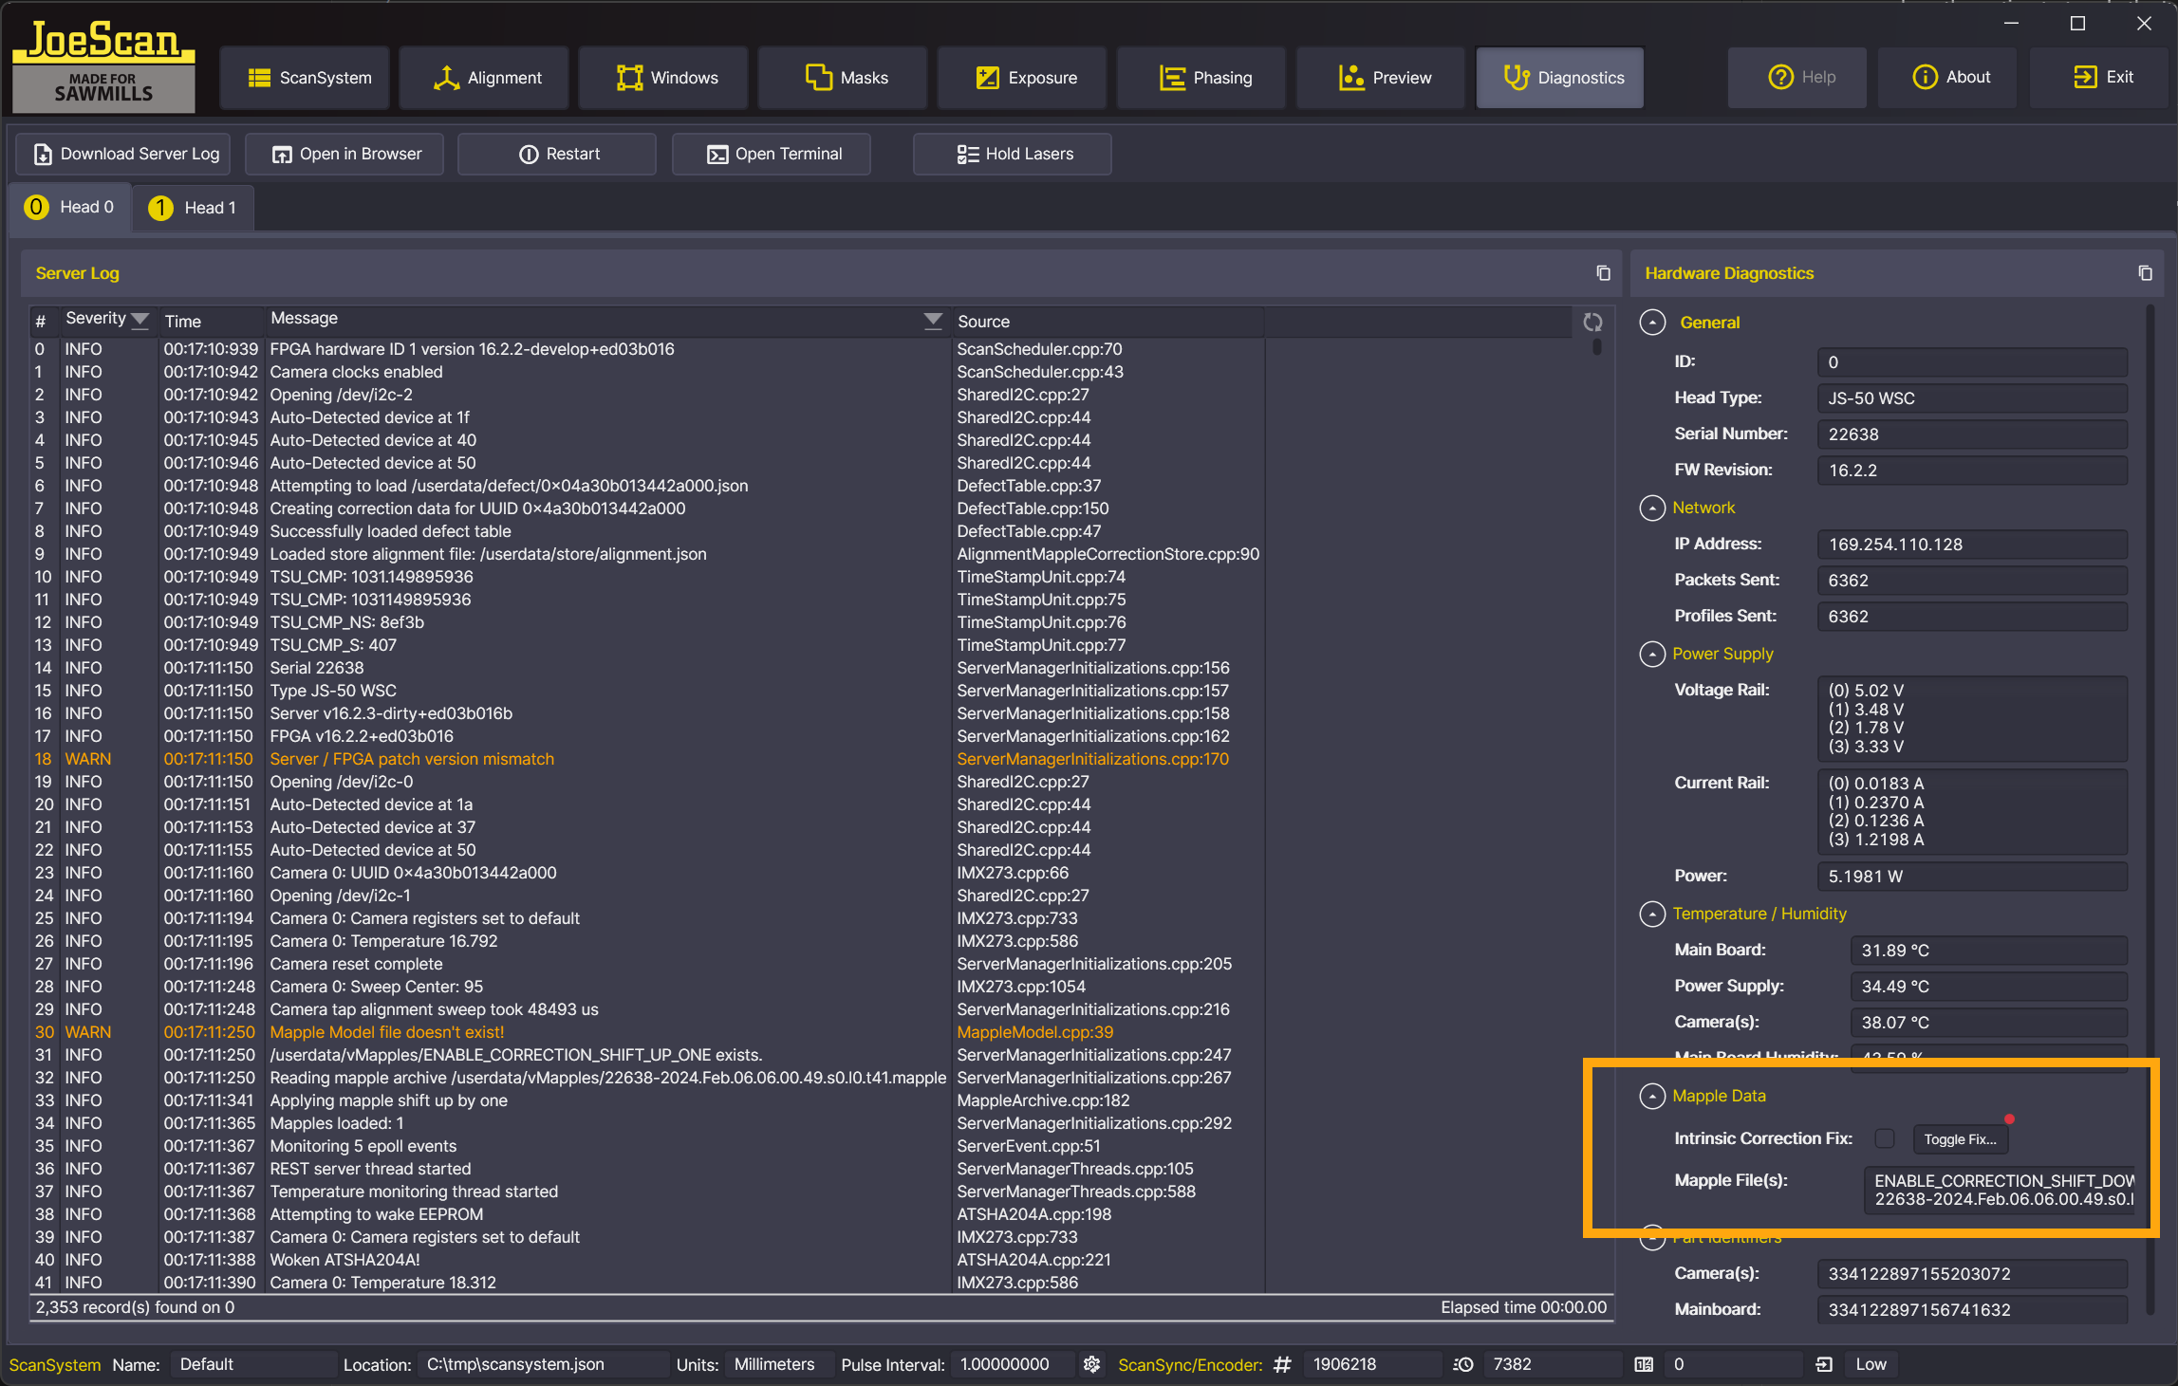2178x1386 pixels.
Task: Select the Head 0 tab
Action: (69, 208)
